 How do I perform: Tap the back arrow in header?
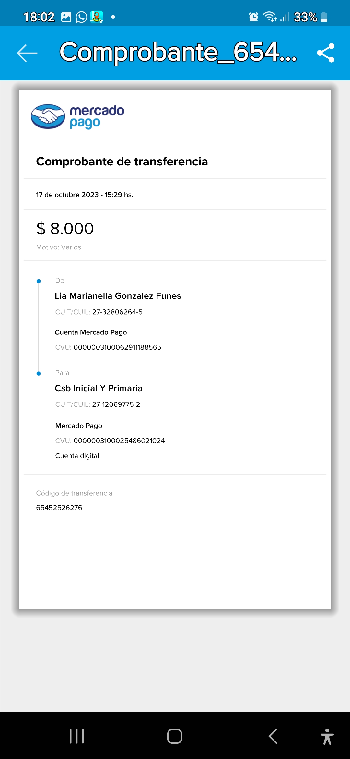27,53
